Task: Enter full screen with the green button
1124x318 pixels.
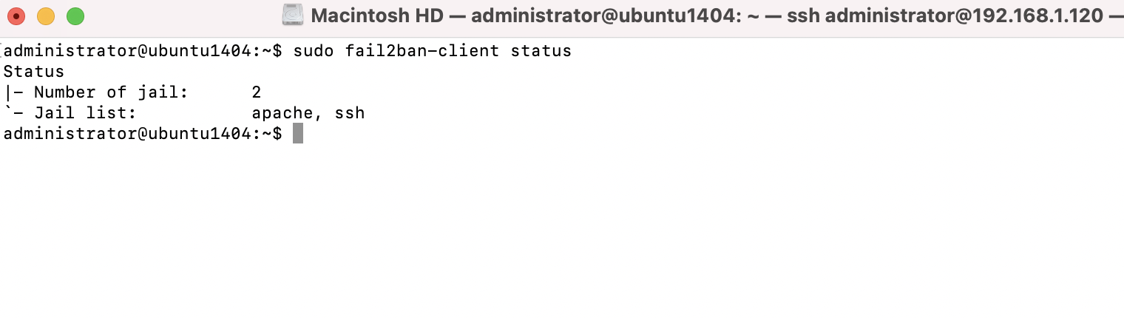Action: point(75,16)
